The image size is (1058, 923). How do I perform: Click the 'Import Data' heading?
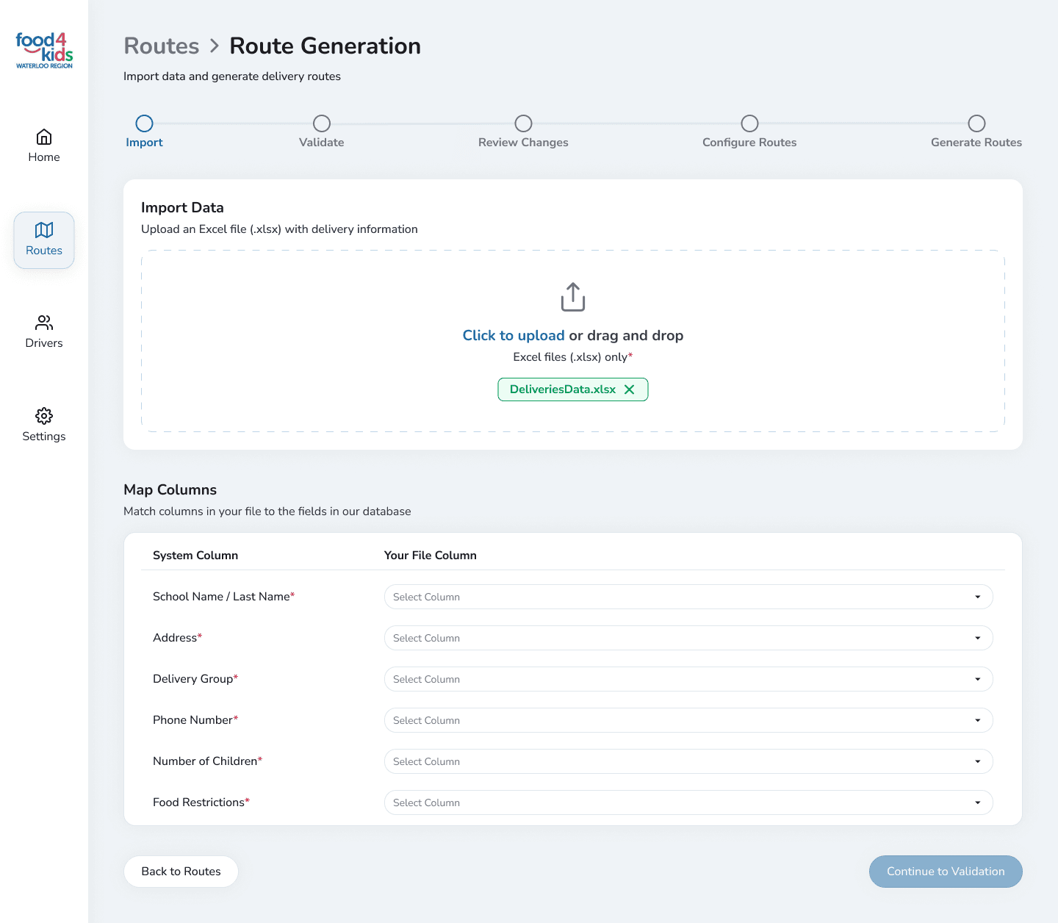(182, 208)
